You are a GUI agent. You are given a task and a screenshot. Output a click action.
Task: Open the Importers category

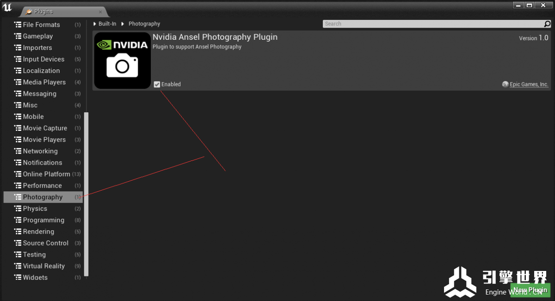(43, 48)
